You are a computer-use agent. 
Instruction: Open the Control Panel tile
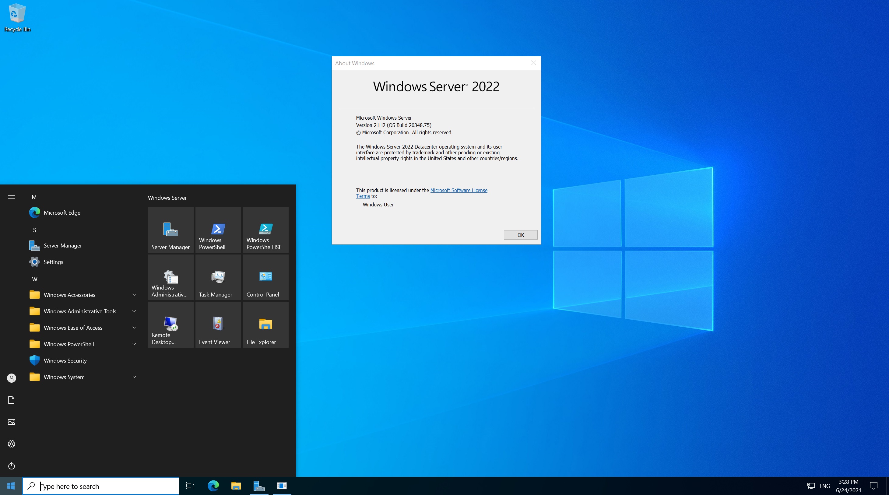pyautogui.click(x=265, y=277)
